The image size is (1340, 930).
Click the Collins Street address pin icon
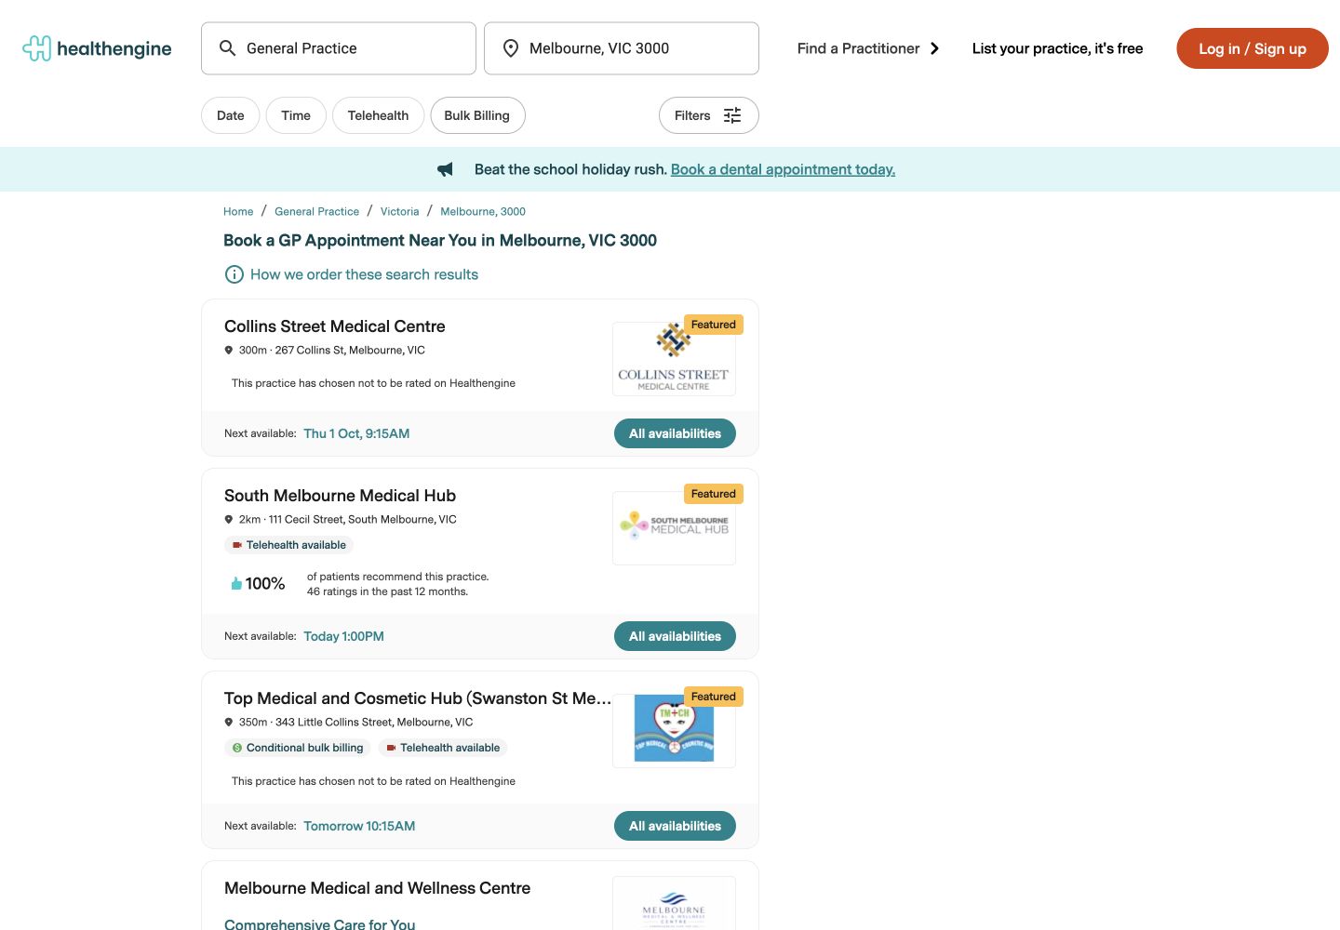(229, 351)
